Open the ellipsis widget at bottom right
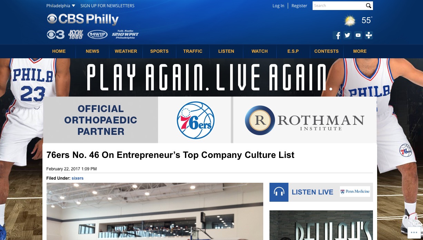This screenshot has height=240, width=423. (x=414, y=233)
